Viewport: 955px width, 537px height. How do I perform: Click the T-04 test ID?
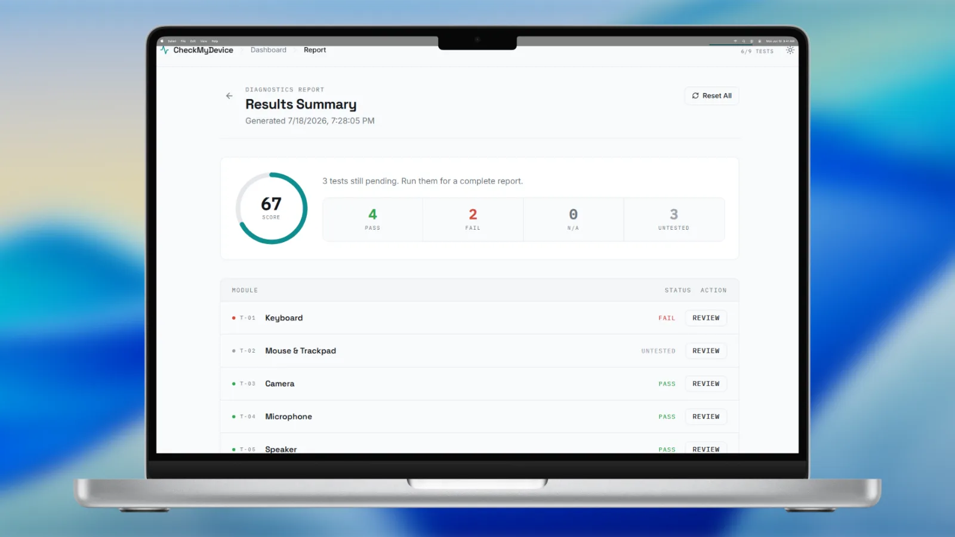(247, 416)
